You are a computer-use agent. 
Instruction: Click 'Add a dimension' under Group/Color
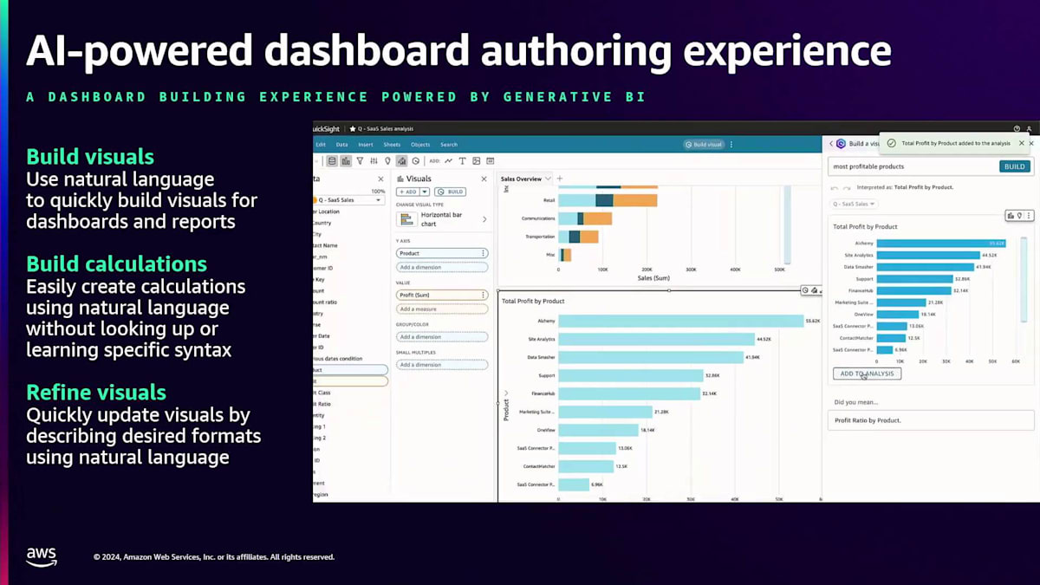coord(442,336)
